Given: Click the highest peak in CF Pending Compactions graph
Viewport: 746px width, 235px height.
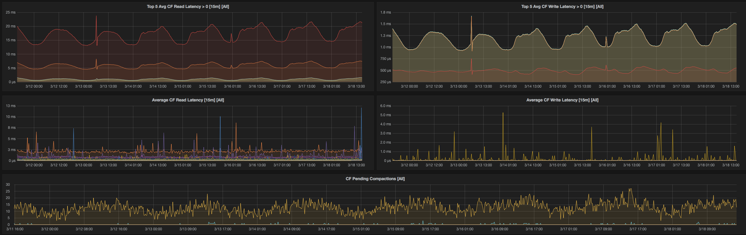Looking at the screenshot, I should [x=630, y=189].
